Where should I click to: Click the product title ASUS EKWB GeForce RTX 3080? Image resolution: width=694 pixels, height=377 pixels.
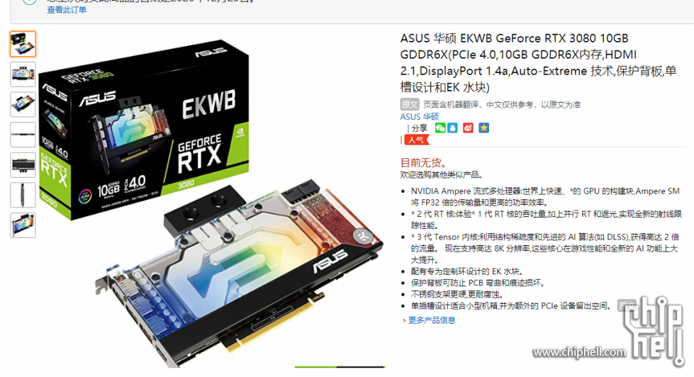coord(538,62)
